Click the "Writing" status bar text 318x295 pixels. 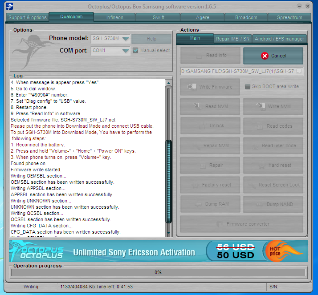[x=31, y=287]
